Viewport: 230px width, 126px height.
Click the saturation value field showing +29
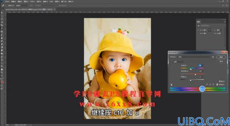tap(201, 71)
